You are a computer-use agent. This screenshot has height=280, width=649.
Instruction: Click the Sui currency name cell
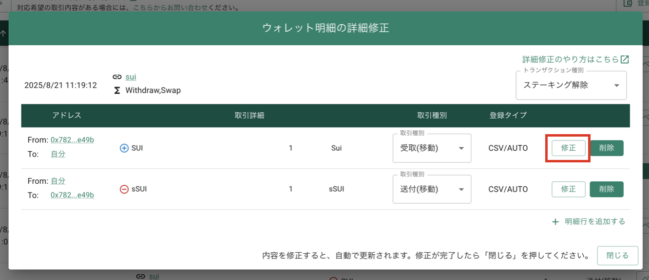click(336, 148)
